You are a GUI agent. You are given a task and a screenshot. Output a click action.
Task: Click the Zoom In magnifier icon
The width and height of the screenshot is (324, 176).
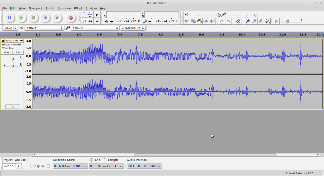pos(248,21)
